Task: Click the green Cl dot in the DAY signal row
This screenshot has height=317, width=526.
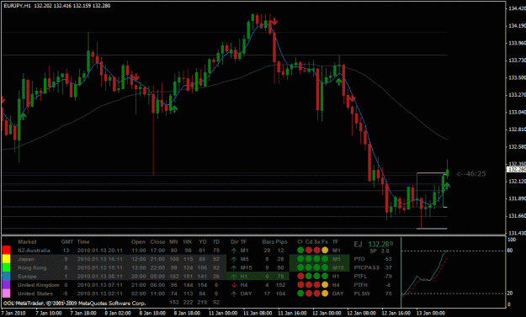Action: click(x=300, y=293)
